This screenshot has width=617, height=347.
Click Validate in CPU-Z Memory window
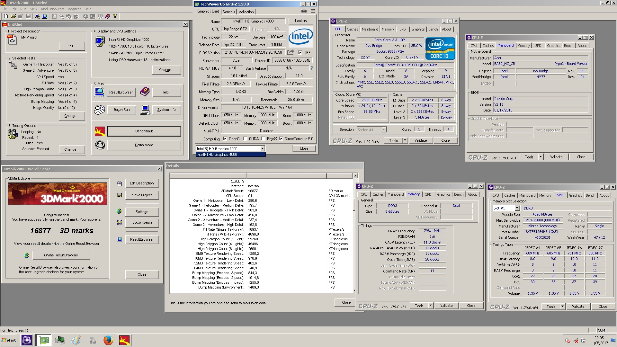pos(446,306)
